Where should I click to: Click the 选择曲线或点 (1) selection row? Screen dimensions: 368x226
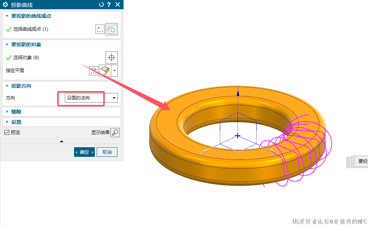[31, 29]
